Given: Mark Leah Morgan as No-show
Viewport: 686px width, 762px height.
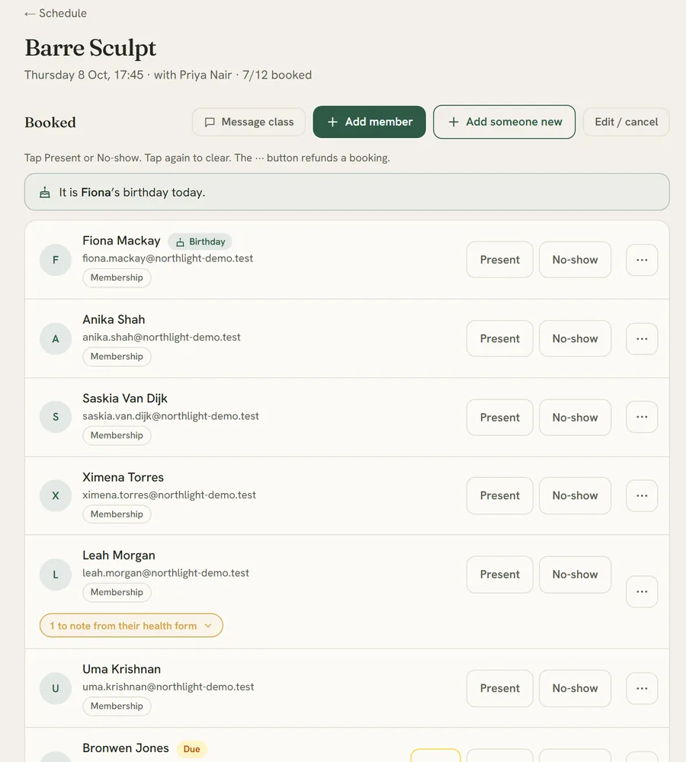Looking at the screenshot, I should tap(575, 575).
